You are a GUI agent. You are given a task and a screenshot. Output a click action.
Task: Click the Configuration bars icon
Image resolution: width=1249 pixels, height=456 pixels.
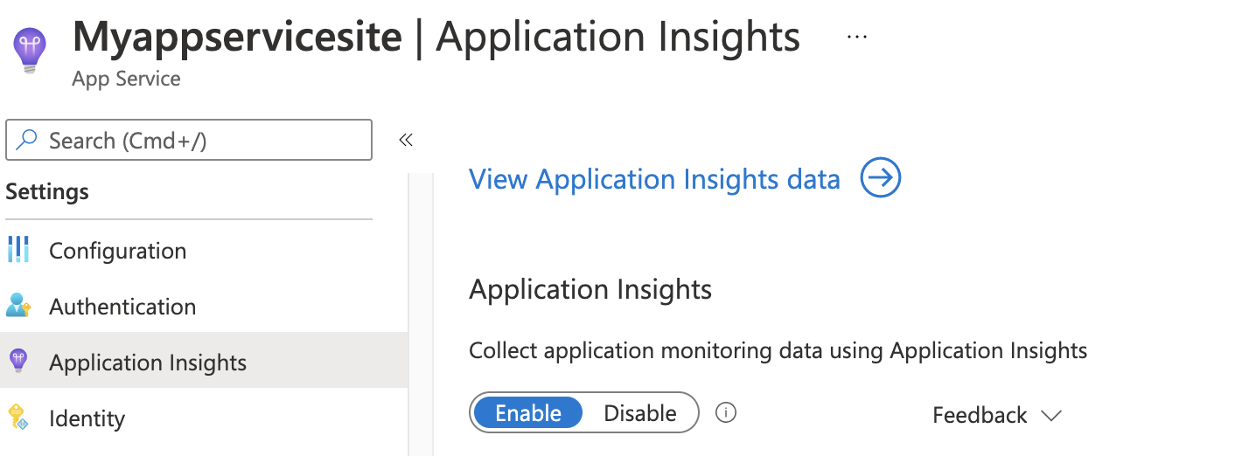tap(18, 250)
